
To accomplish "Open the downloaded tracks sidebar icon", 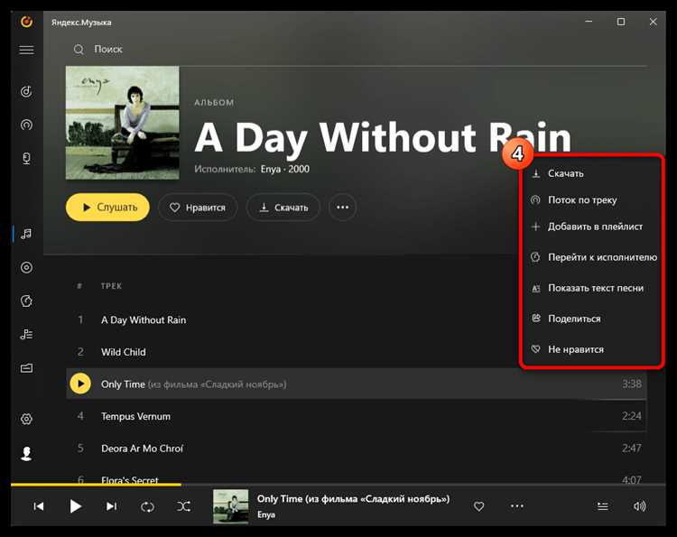I will coord(26,368).
